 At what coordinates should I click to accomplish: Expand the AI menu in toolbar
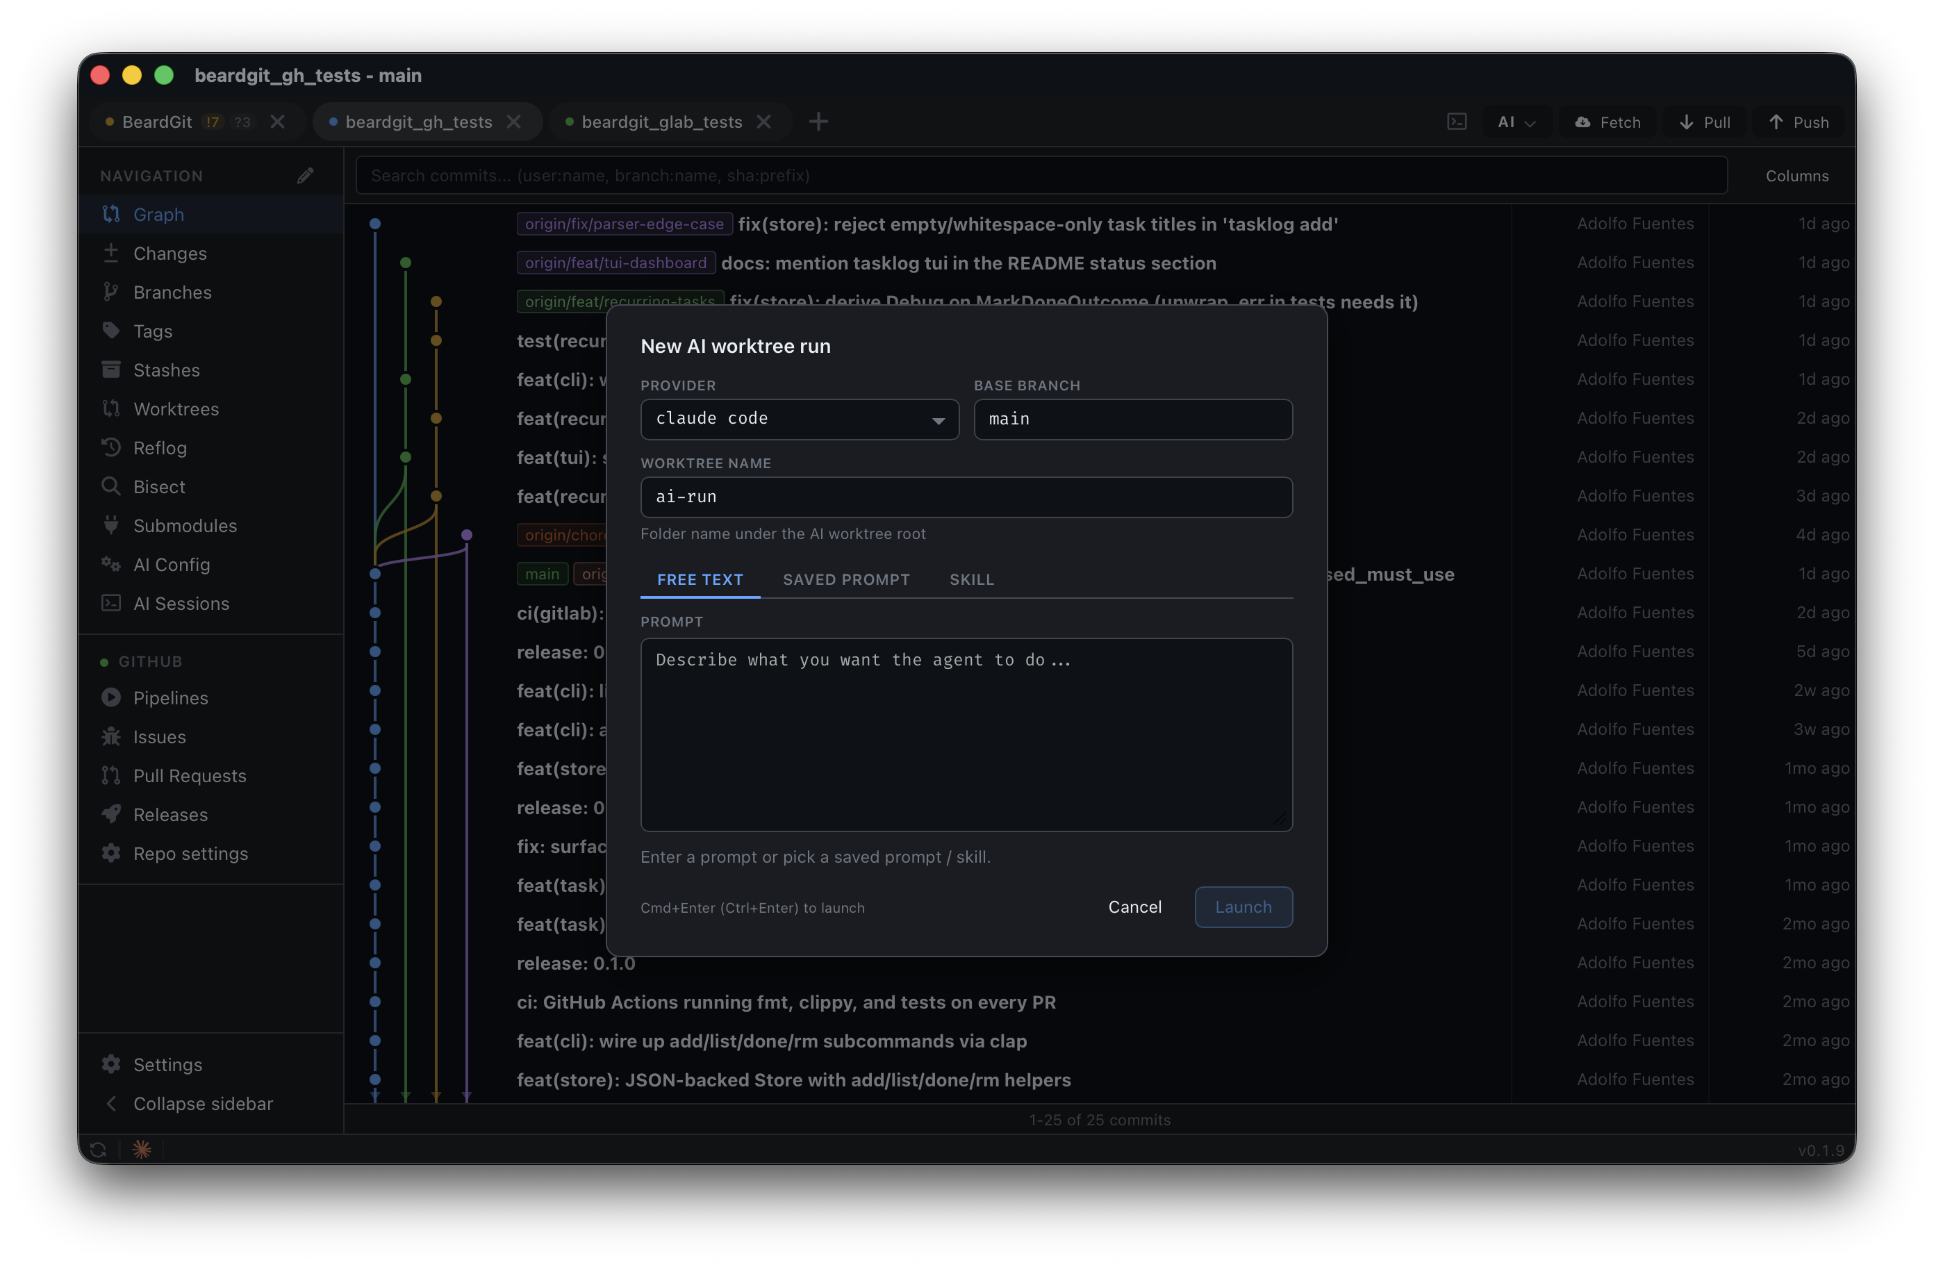pos(1516,122)
